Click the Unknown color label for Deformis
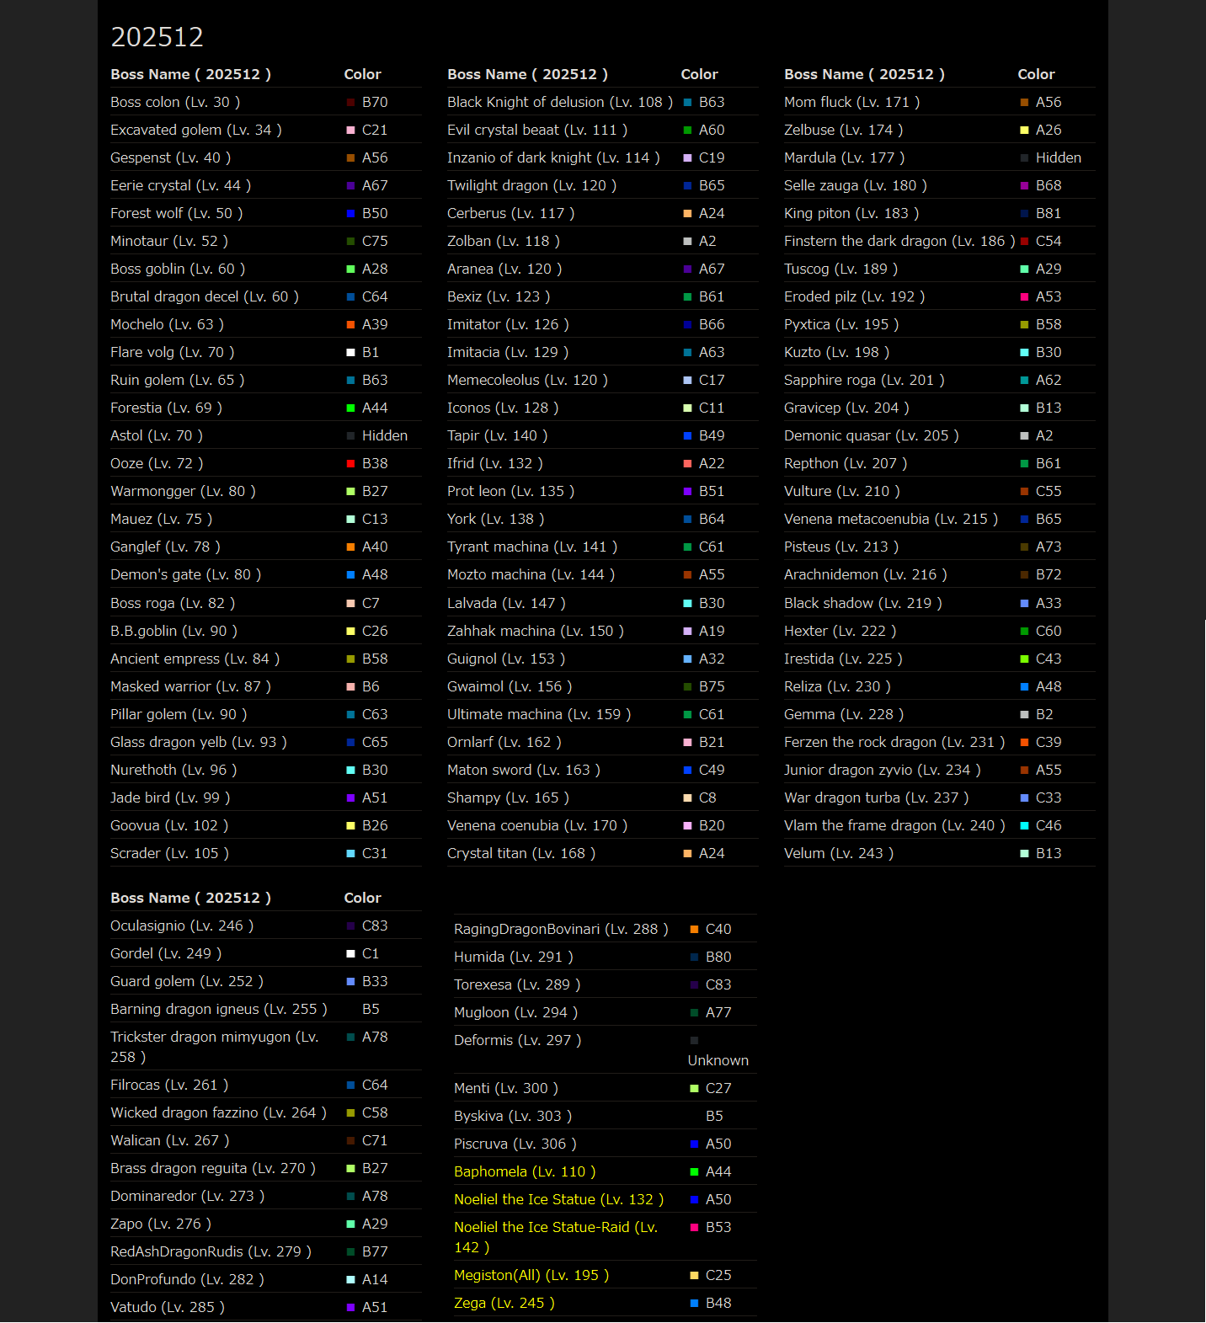The width and height of the screenshot is (1206, 1323). click(718, 1060)
